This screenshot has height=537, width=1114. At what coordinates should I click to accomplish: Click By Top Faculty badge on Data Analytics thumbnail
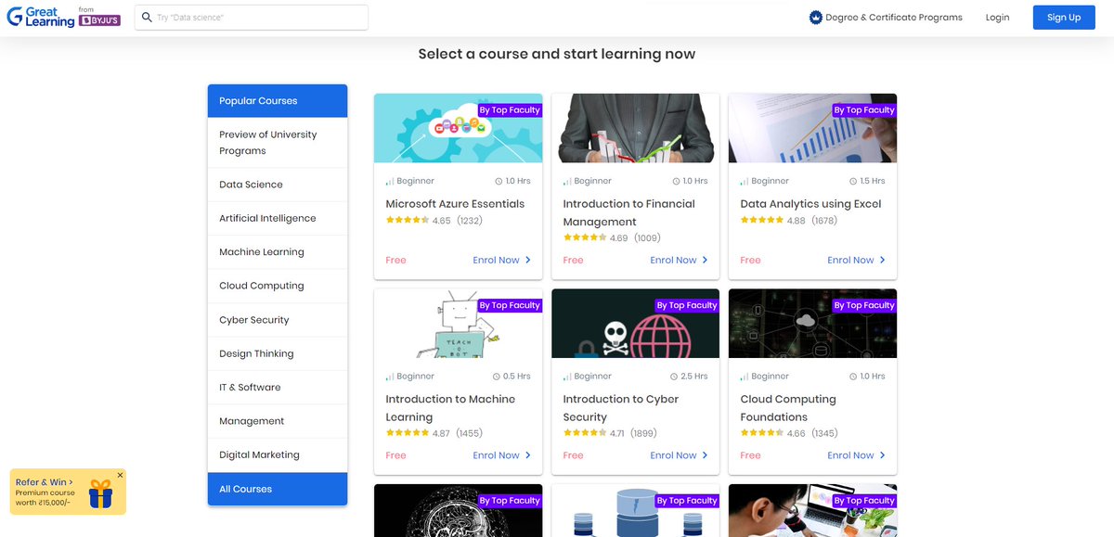[864, 109]
